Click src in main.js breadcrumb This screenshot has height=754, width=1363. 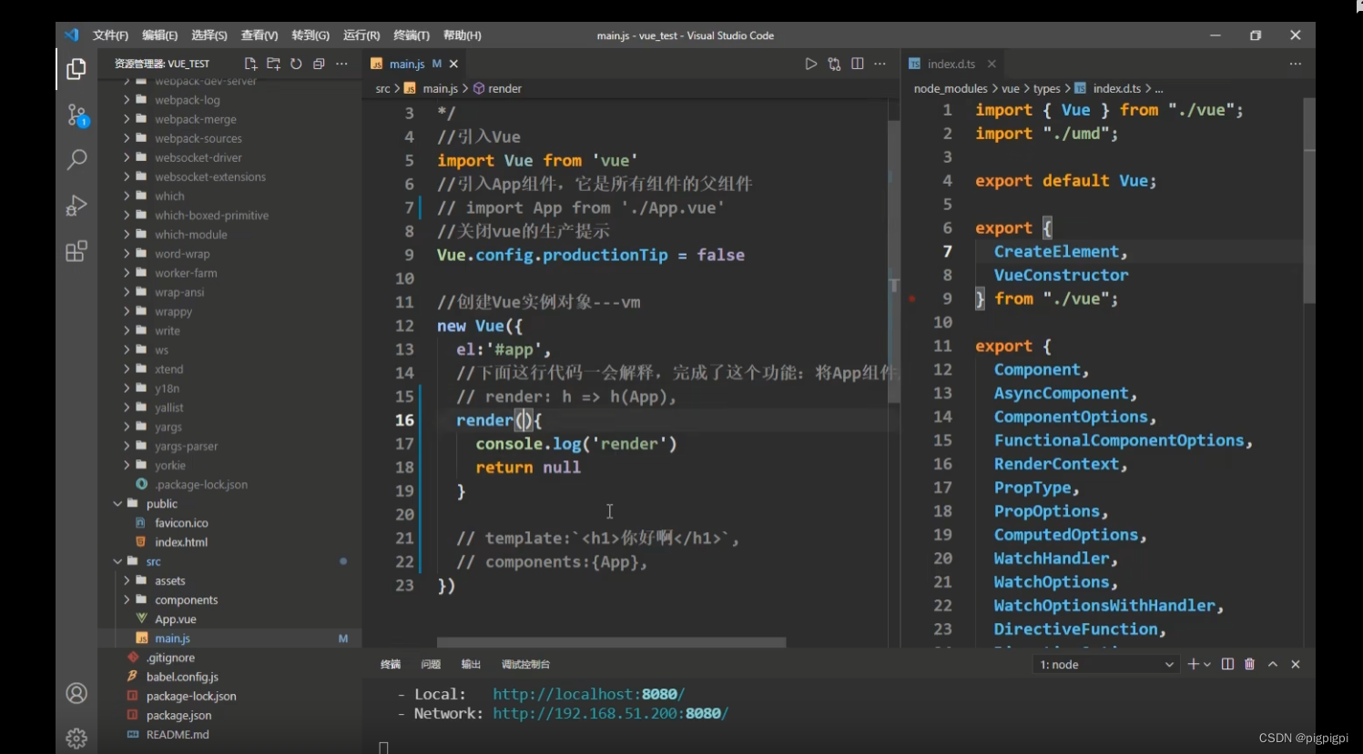(382, 88)
